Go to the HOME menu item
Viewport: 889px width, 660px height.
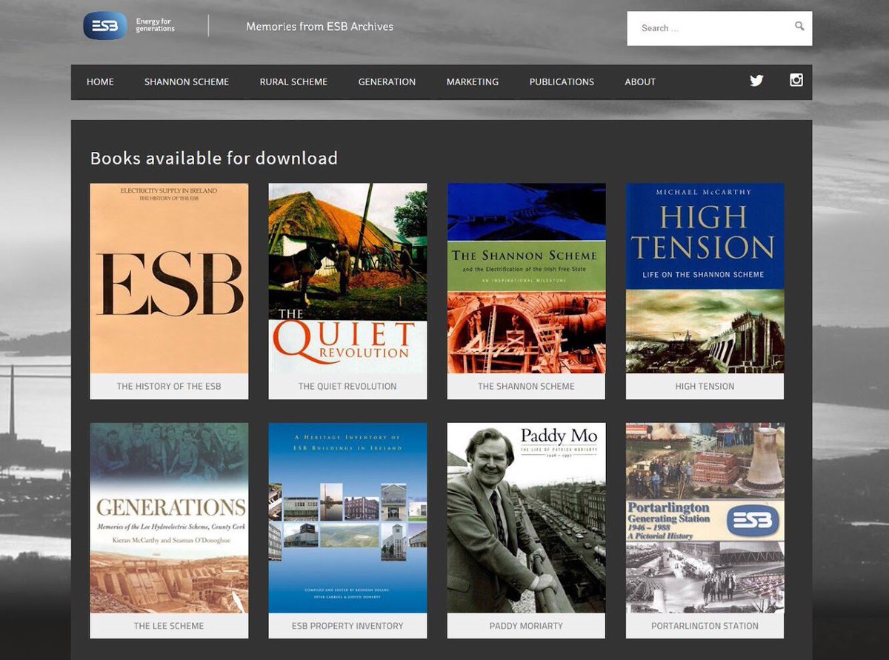point(100,82)
